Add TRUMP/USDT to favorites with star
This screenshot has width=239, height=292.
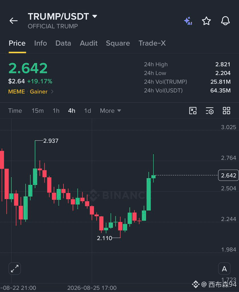(x=206, y=21)
